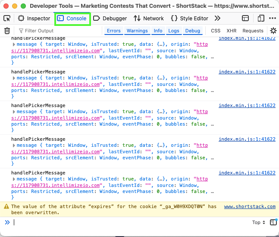
Task: Show more tools via double chevron
Action: tap(217, 18)
